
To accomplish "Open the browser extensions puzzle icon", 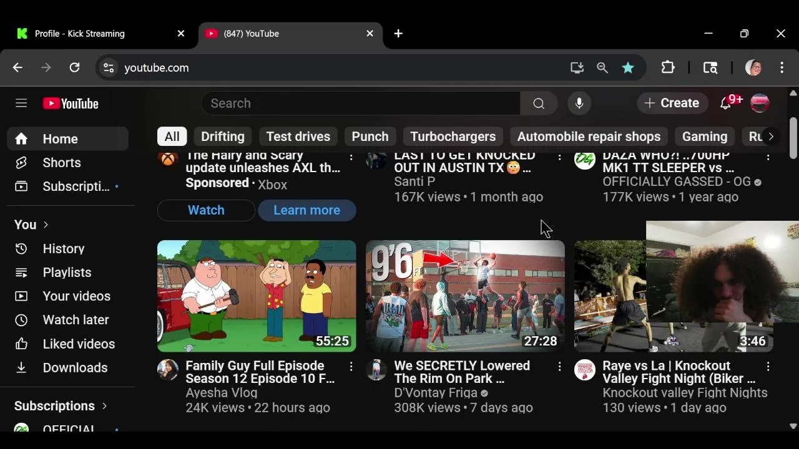I will [x=668, y=67].
